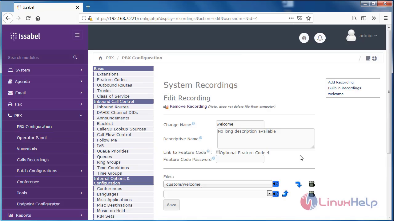The image size is (394, 221).
Task: Click the Descriptive Name text area
Action: point(266,138)
